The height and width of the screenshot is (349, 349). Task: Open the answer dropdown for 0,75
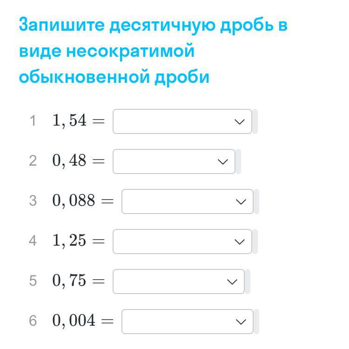click(178, 282)
